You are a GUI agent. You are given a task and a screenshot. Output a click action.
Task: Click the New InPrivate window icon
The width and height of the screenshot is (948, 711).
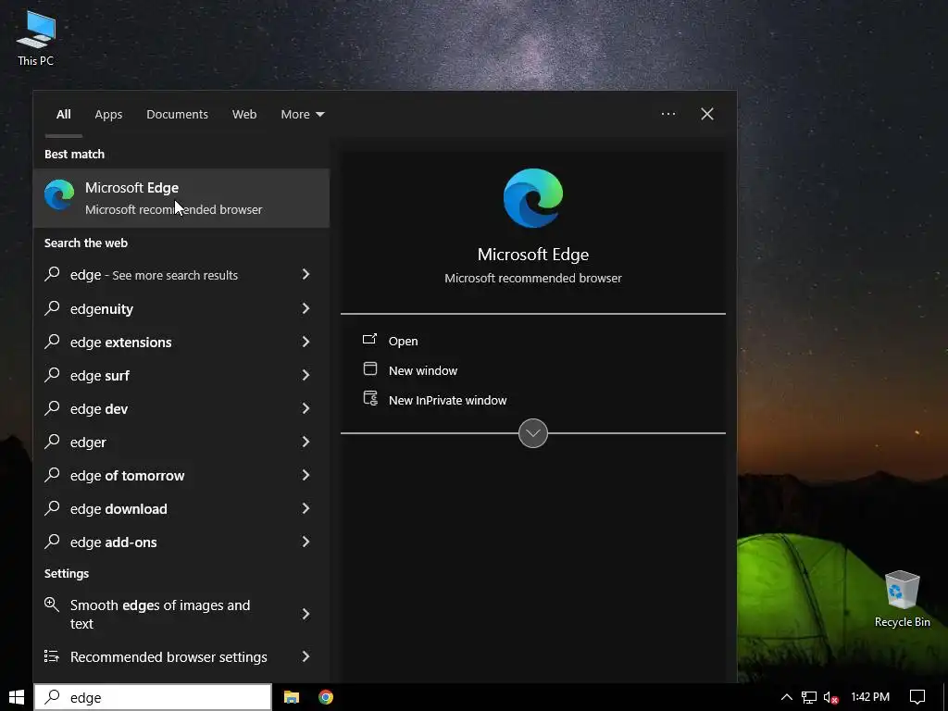click(370, 398)
